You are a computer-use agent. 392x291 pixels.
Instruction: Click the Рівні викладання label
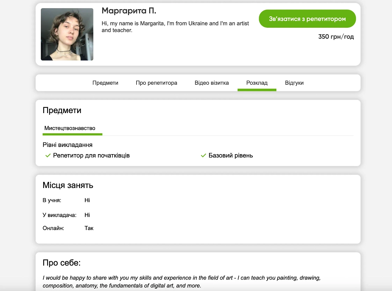point(68,145)
